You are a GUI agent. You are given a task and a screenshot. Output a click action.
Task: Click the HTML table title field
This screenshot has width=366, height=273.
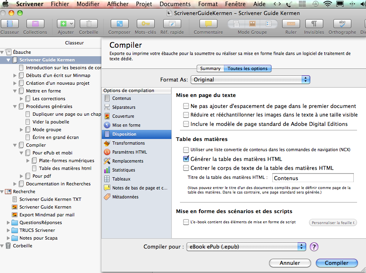[313, 178]
